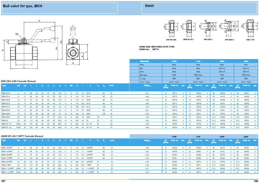The image size is (259, 183).
Task: Click the 'BKH-G3/4' type cell
Action: click(x=6, y=117)
